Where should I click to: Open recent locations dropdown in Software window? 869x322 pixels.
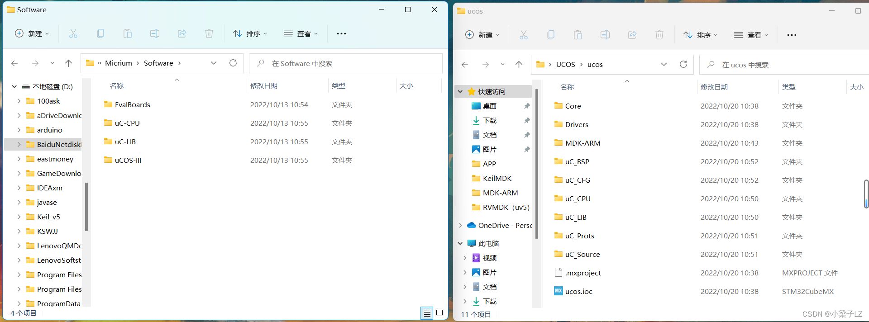pyautogui.click(x=52, y=63)
